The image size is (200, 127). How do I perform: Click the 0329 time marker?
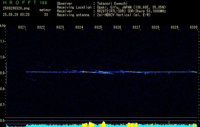tap(175, 27)
